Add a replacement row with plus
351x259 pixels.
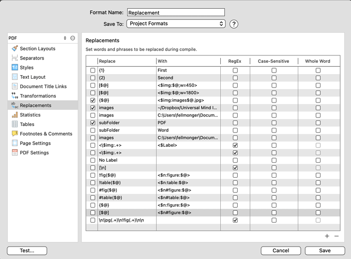(327, 236)
